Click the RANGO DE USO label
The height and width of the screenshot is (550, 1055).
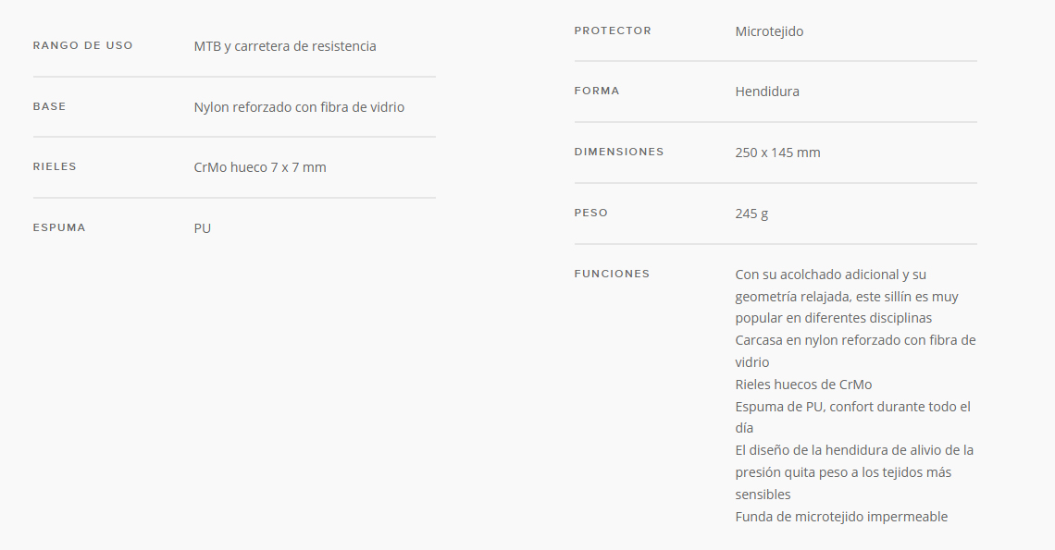[82, 45]
